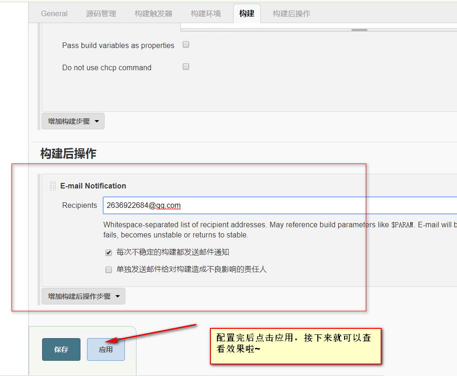Switch to the General tab
This screenshot has height=376, width=457.
54,13
